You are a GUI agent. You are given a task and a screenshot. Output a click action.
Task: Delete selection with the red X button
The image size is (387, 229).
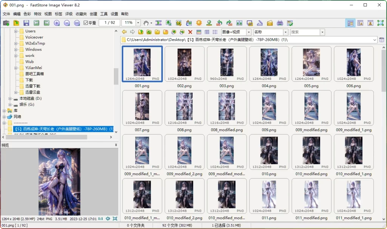pos(190,32)
